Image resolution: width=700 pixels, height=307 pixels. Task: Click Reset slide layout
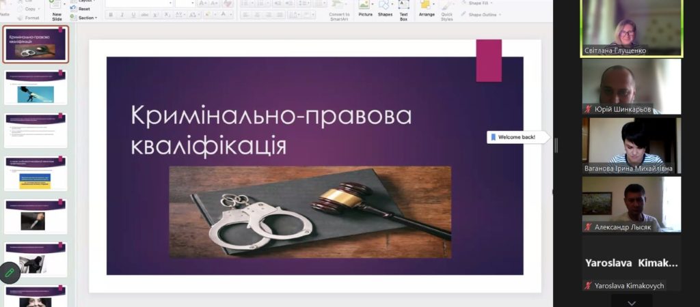coord(81,9)
